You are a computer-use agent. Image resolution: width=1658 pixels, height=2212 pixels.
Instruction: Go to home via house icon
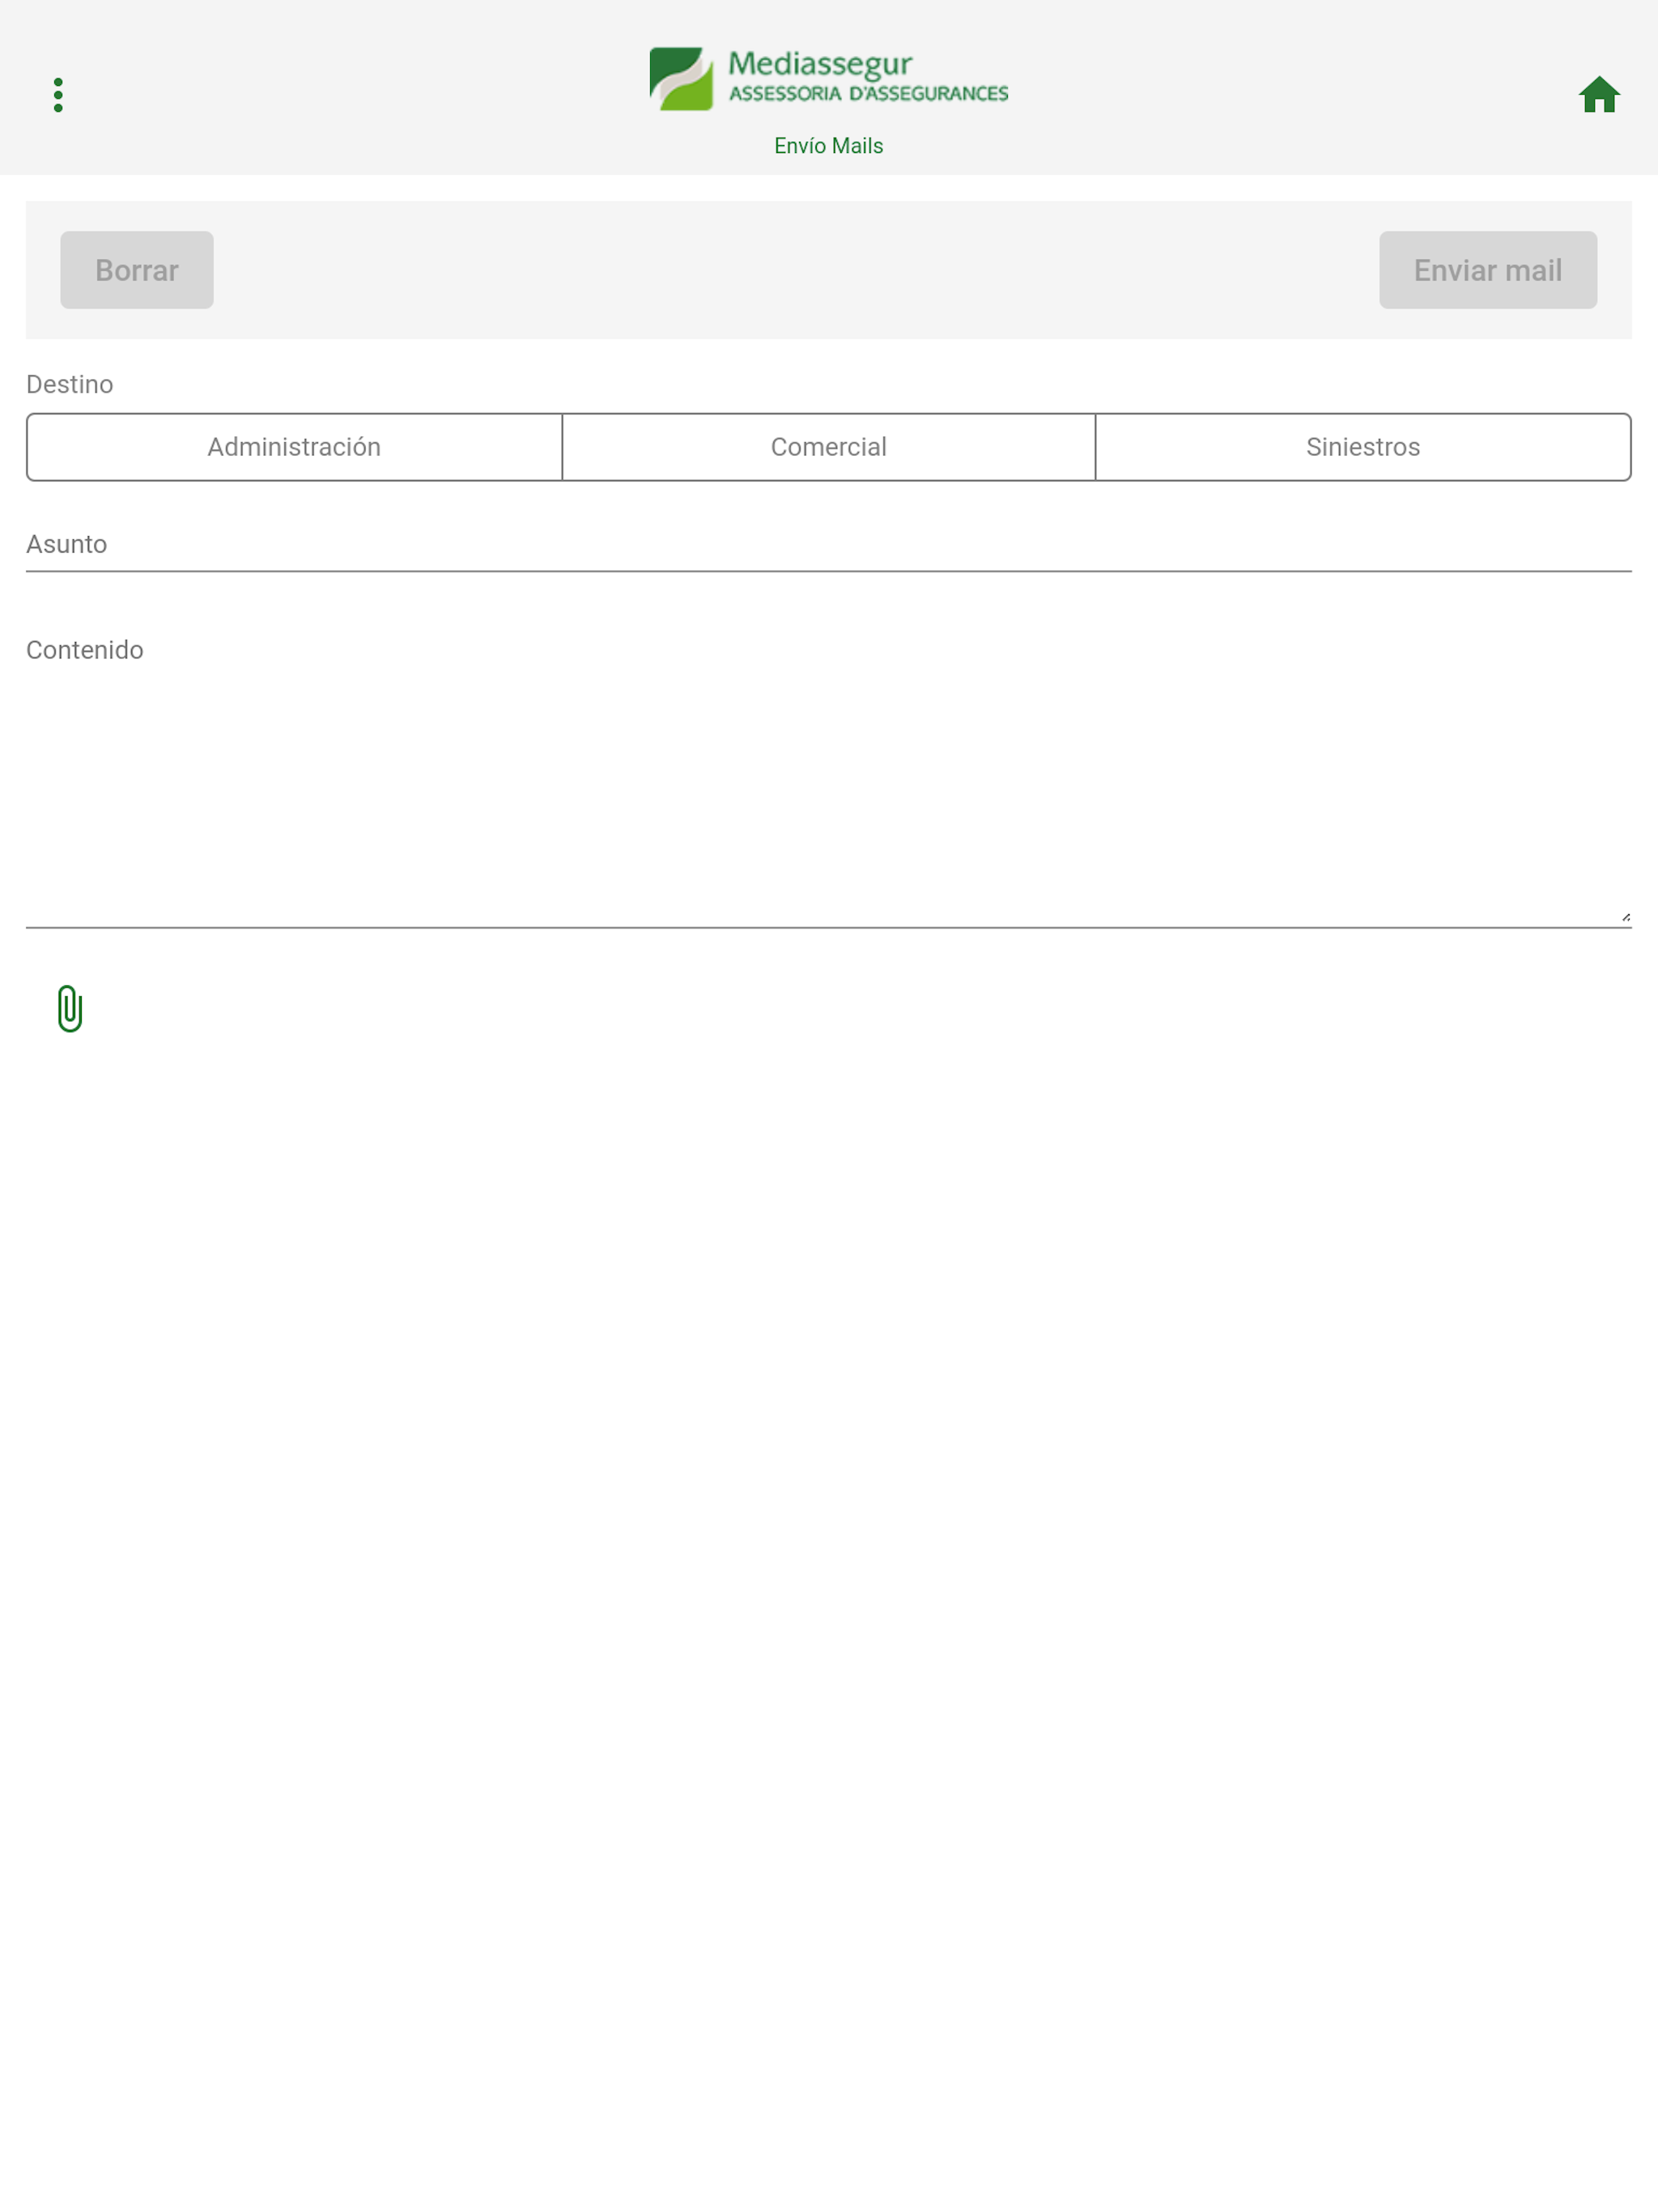(x=1598, y=95)
